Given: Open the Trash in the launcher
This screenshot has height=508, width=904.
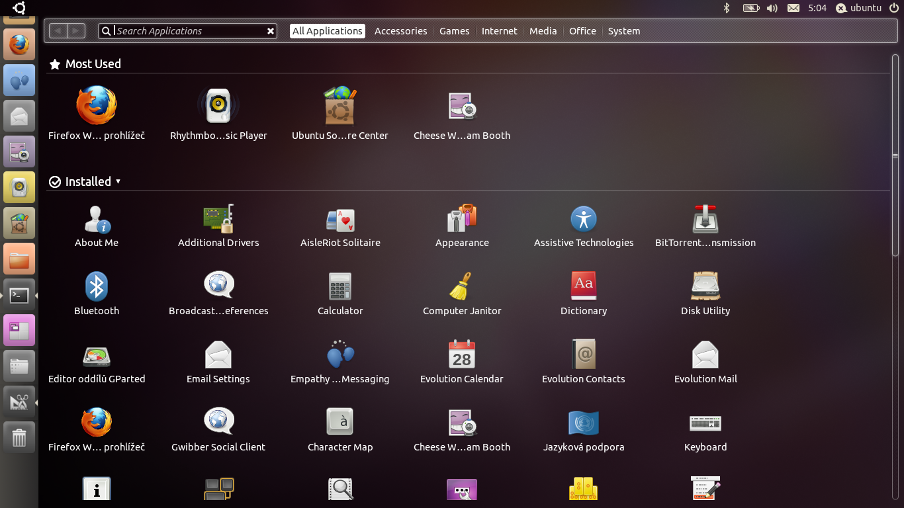Looking at the screenshot, I should [x=19, y=438].
